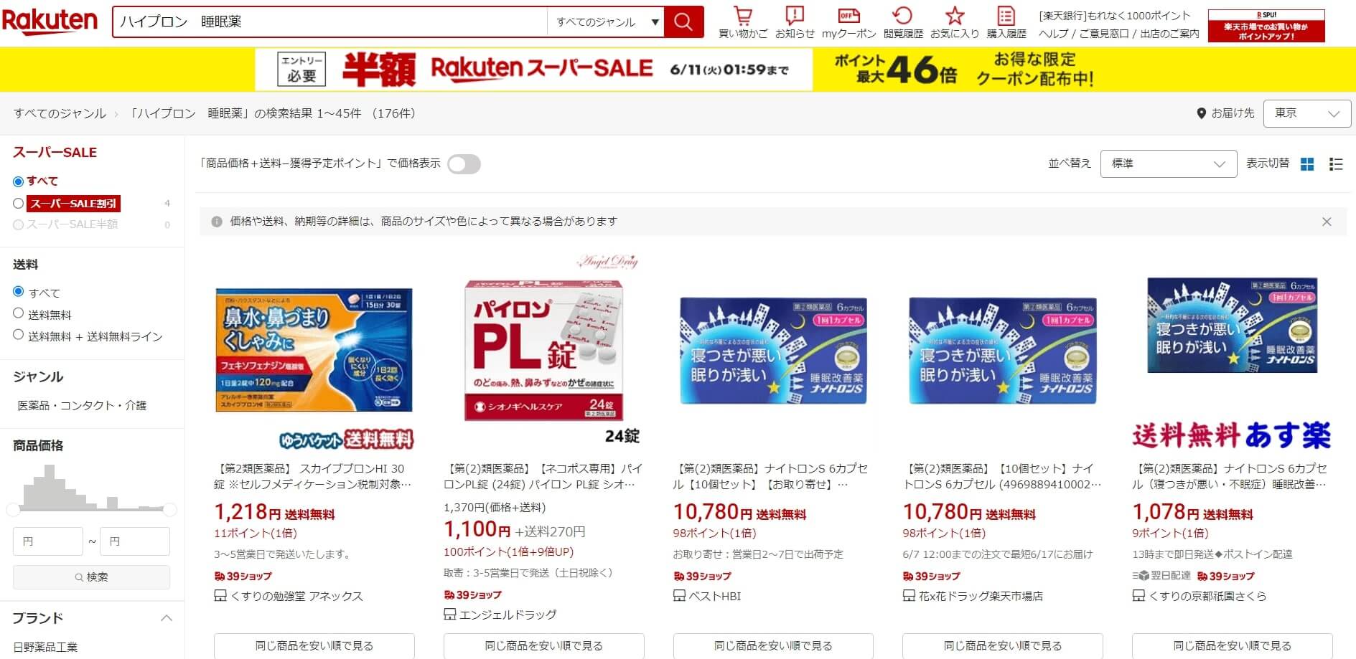Click 39ショップ badge under スカイブロンHI
The width and height of the screenshot is (1356, 659).
(x=243, y=576)
